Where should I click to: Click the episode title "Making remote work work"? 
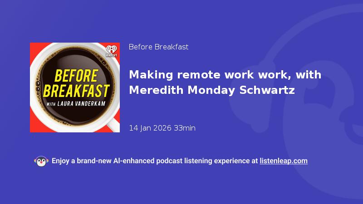coord(225,83)
